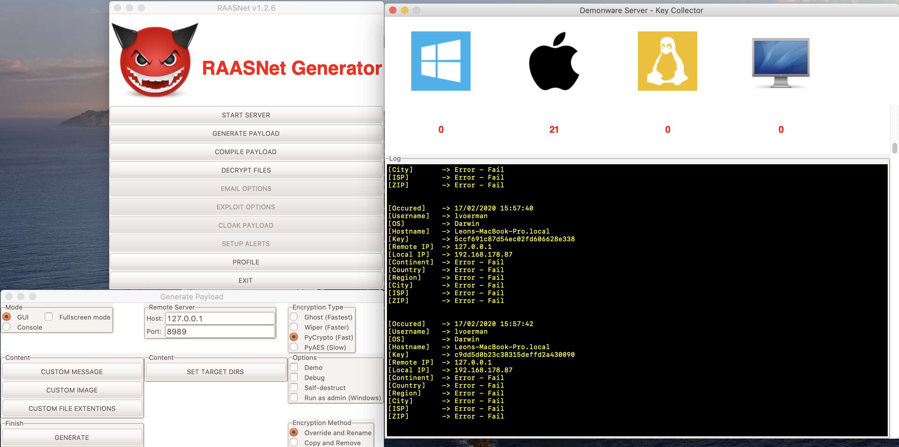The image size is (899, 447).
Task: Enable Run as admin (Windows)
Action: point(293,397)
